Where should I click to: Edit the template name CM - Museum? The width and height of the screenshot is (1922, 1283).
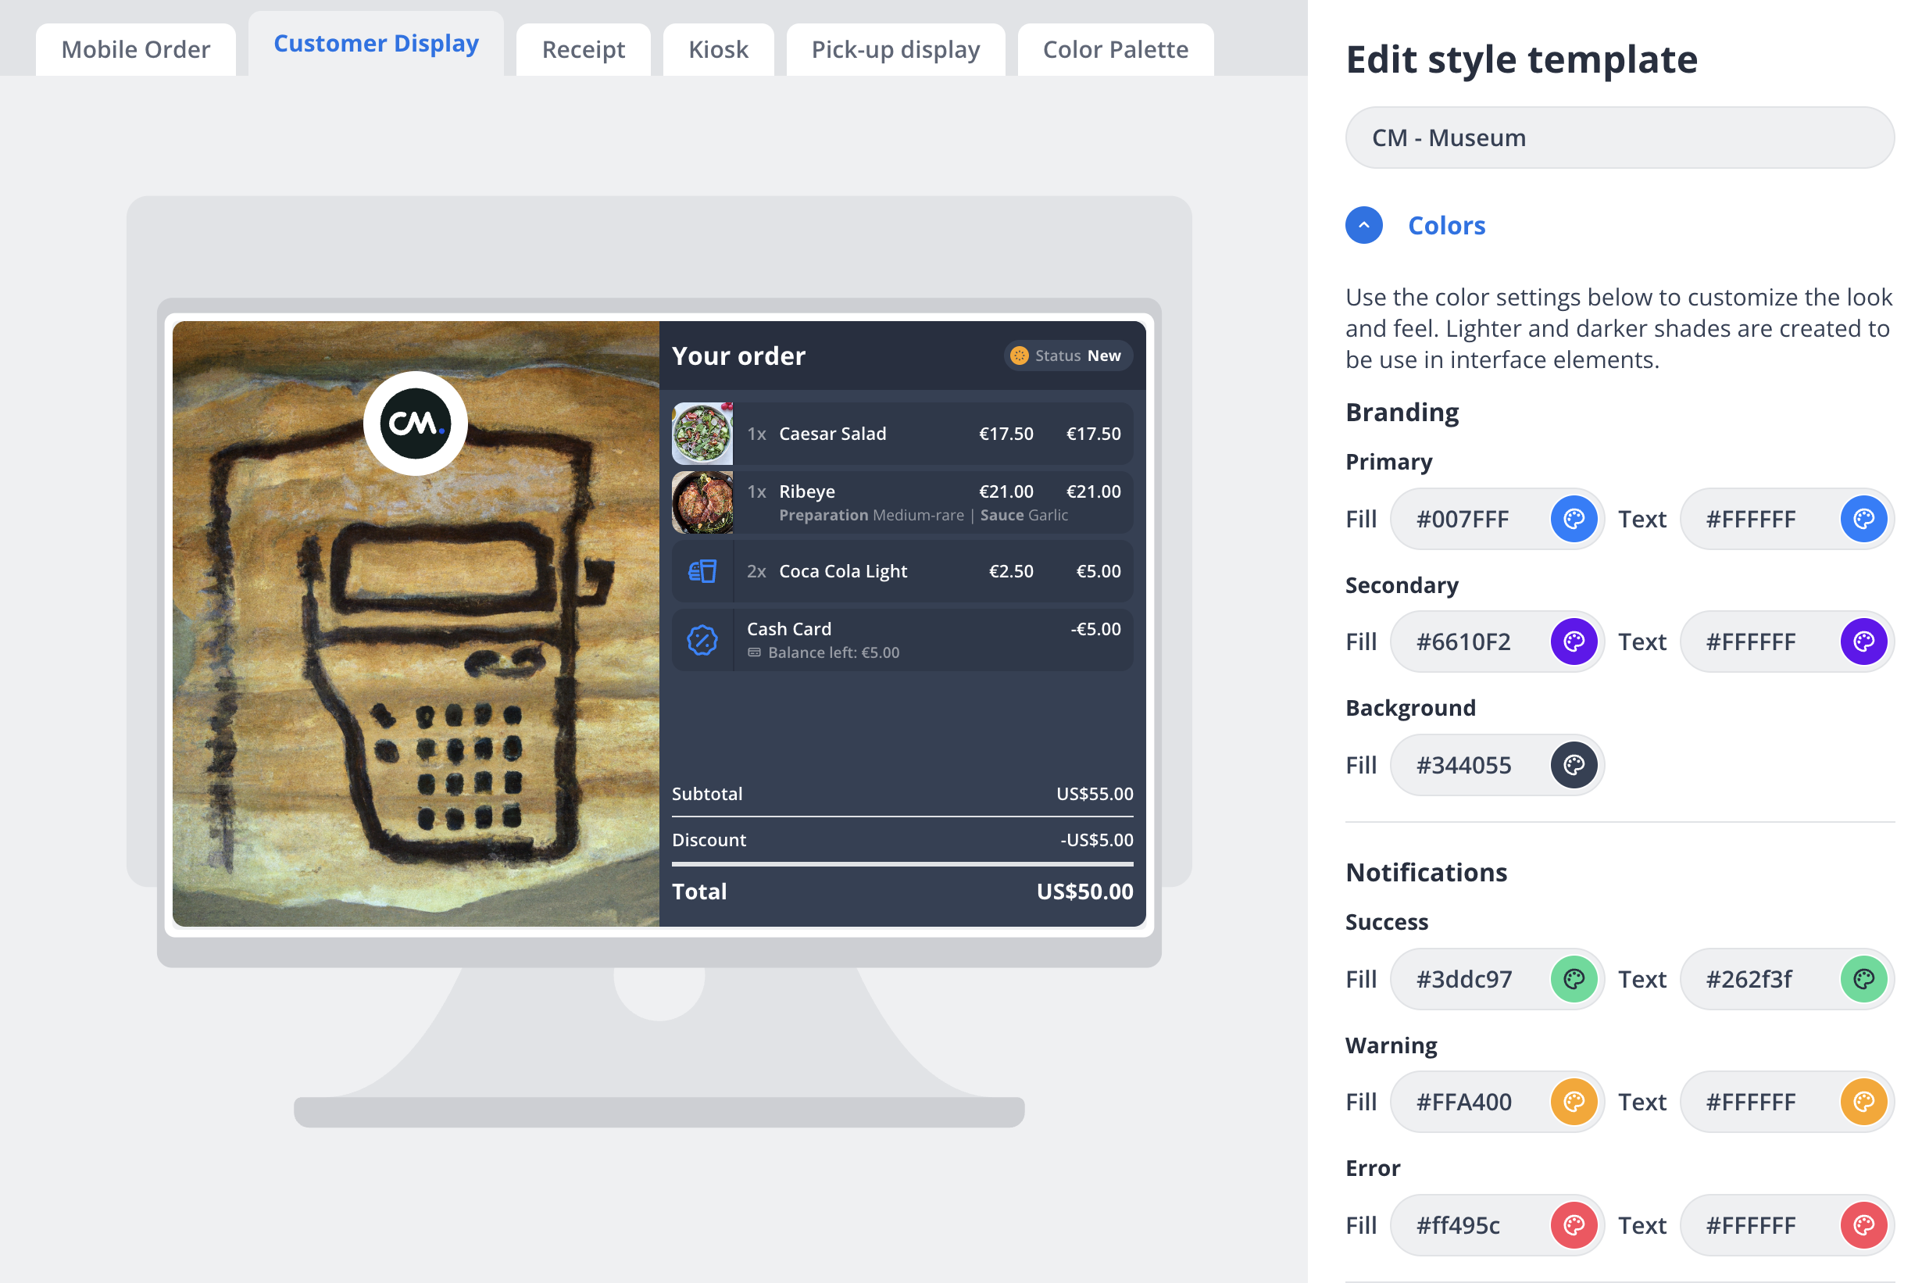pyautogui.click(x=1618, y=138)
